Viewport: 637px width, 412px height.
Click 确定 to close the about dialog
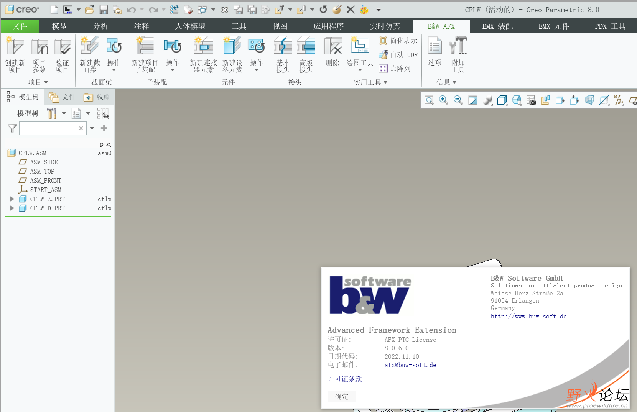(x=342, y=397)
